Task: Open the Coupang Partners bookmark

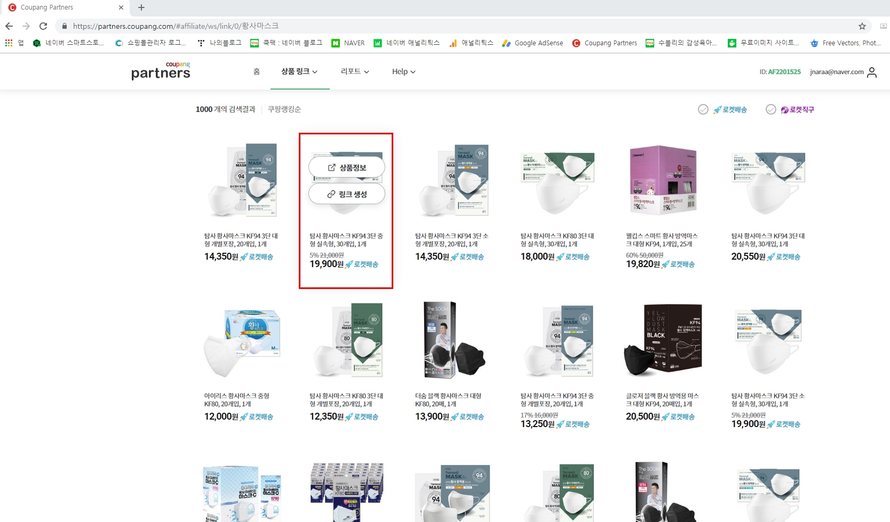Action: point(605,43)
